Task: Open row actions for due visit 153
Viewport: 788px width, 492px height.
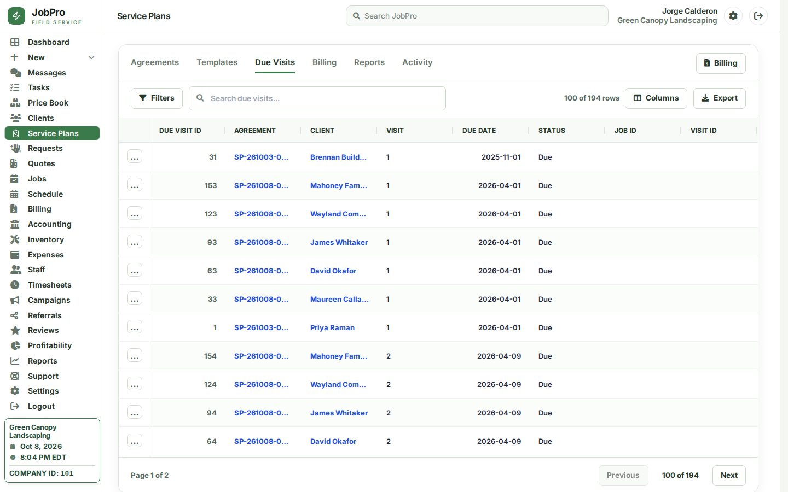Action: click(135, 185)
